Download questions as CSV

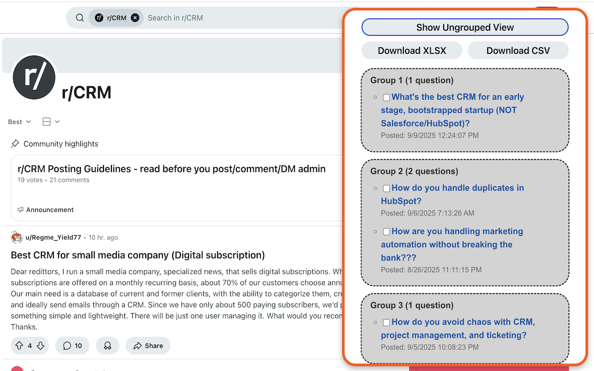tap(518, 51)
